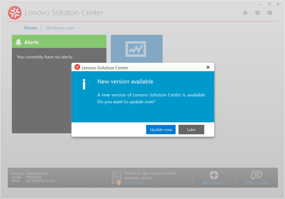This screenshot has width=285, height=199.
Task: Maximize the Lenovo Solution Center window
Action: pyautogui.click(x=269, y=5)
